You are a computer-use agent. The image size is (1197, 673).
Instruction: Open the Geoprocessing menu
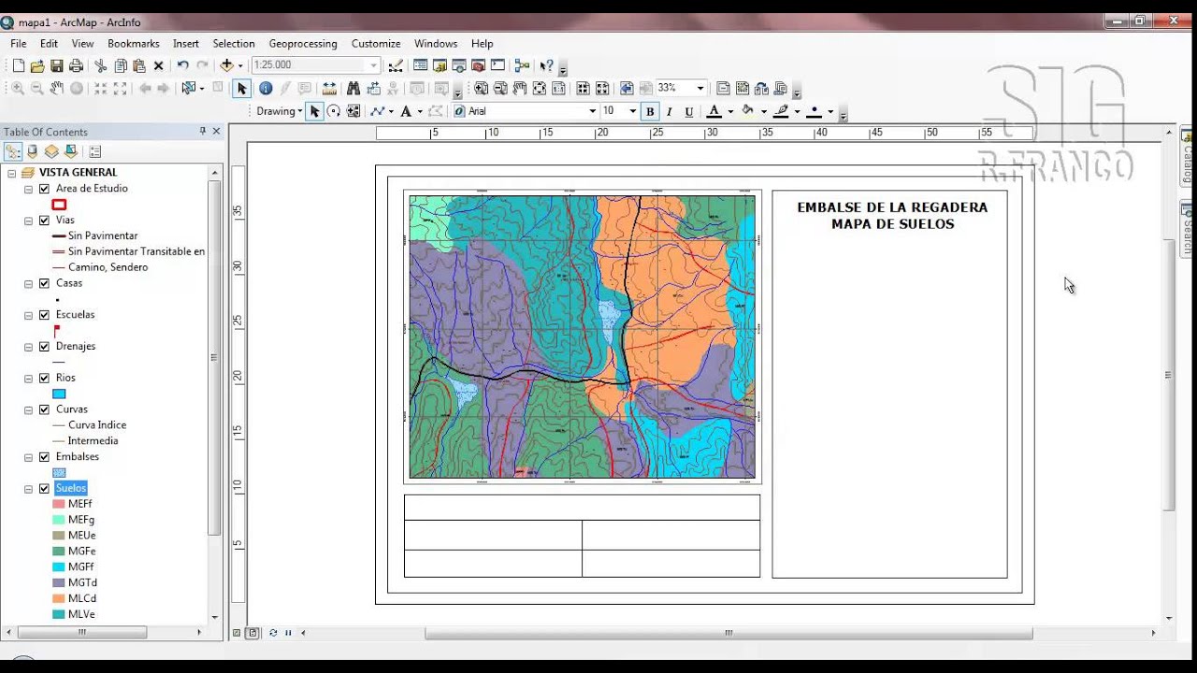303,44
